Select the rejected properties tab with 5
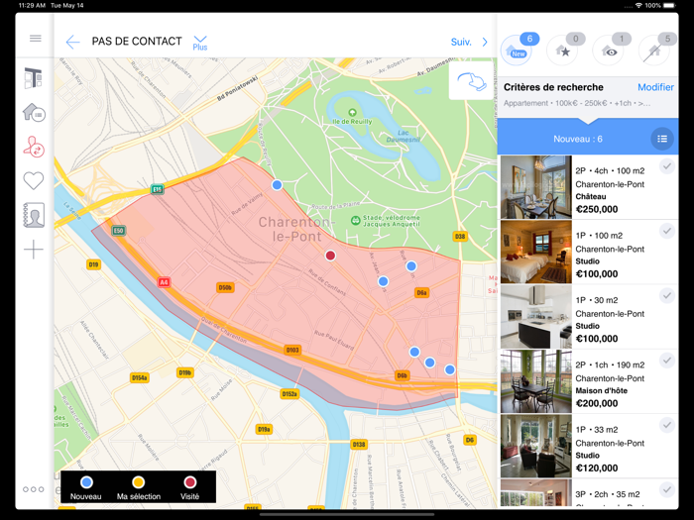Screen dimensions: 694x520 pos(656,49)
